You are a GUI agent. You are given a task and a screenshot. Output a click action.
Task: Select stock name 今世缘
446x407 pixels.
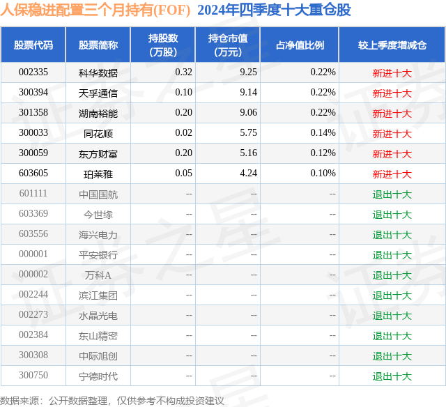(x=98, y=215)
